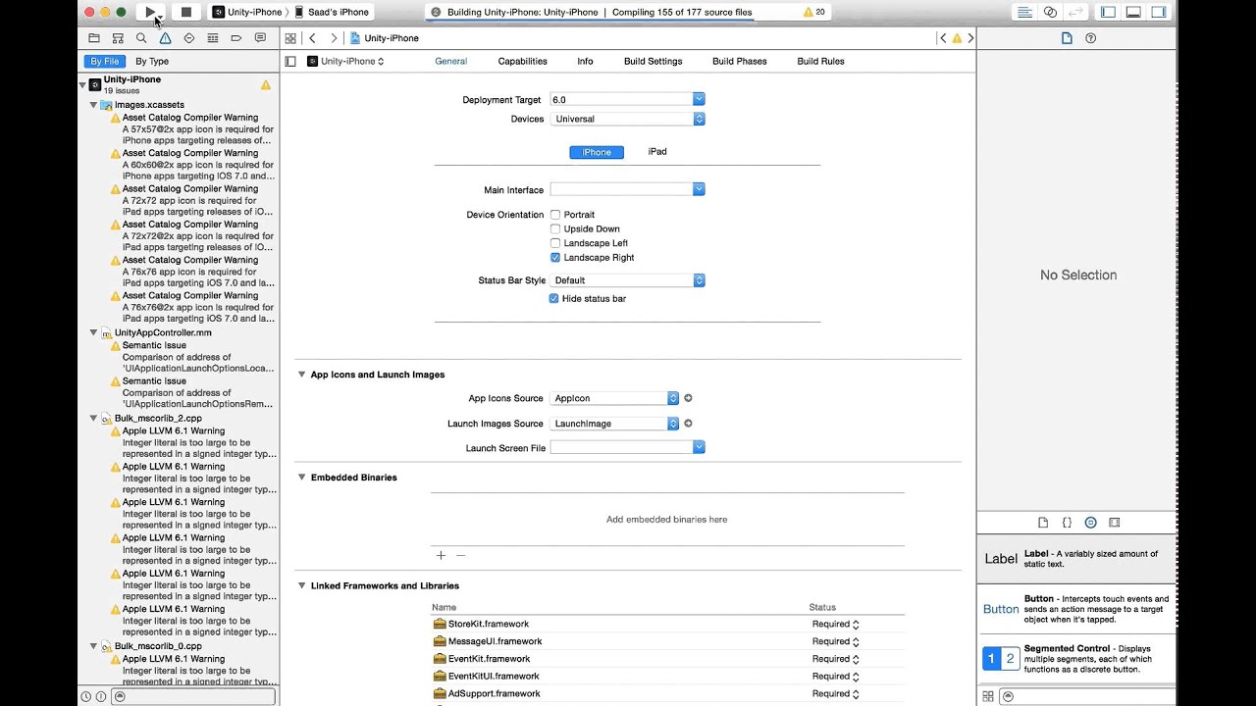The image size is (1256, 706).
Task: Open the Info tab
Action: (585, 61)
